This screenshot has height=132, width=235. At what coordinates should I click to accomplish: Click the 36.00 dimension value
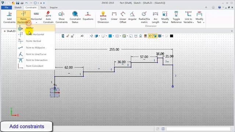(122, 62)
